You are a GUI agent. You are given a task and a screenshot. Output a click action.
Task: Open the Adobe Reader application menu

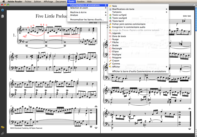[15, 2]
